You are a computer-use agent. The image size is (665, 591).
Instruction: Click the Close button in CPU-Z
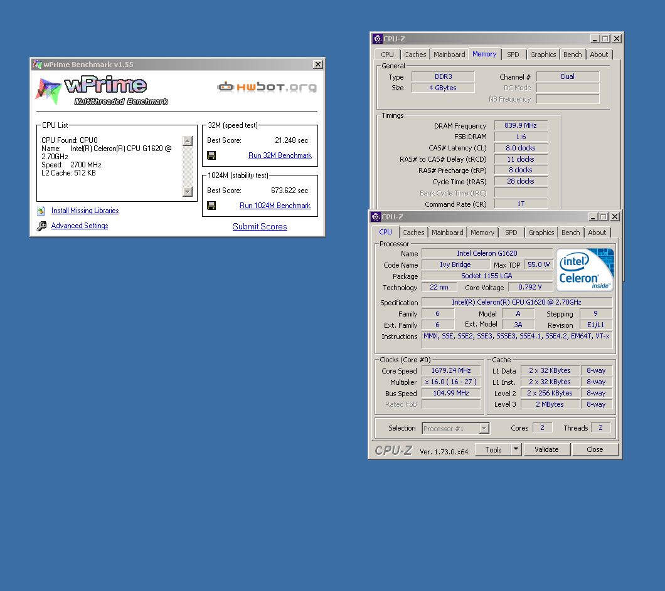595,449
